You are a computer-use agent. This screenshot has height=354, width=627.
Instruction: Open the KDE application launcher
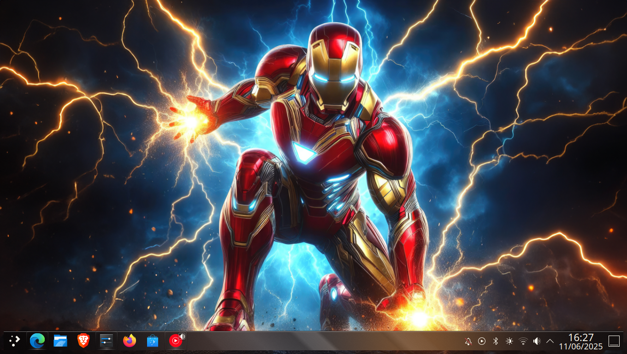pos(15,341)
